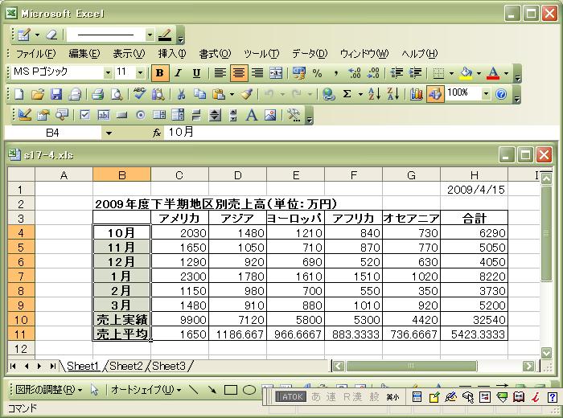Switch to Sheet2 tab
This screenshot has width=563, height=418.
pos(126,366)
